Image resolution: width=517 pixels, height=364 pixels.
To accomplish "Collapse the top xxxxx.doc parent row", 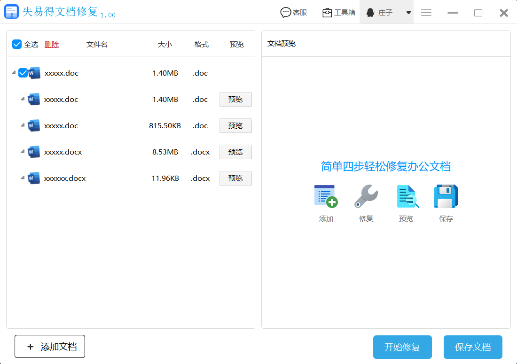I will click(14, 72).
